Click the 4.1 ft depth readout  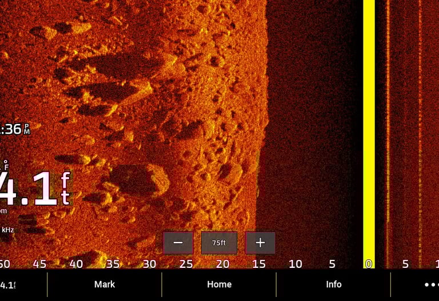tap(35, 189)
